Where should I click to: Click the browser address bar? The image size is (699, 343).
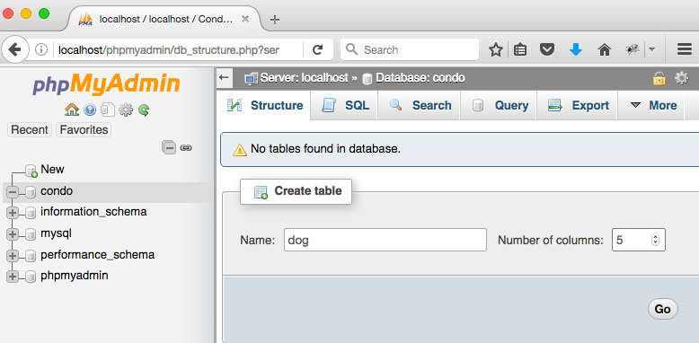coord(178,49)
